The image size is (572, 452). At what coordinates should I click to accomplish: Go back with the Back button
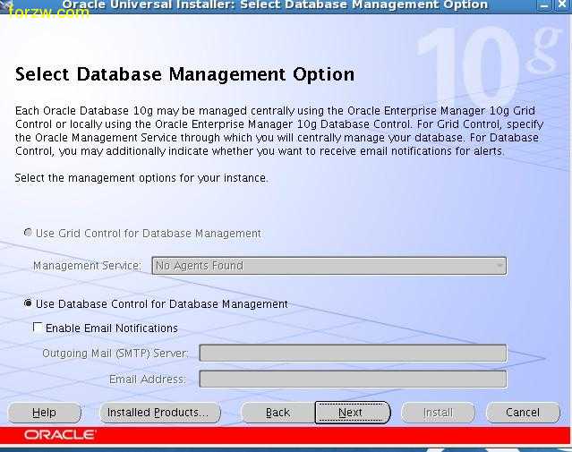click(277, 413)
